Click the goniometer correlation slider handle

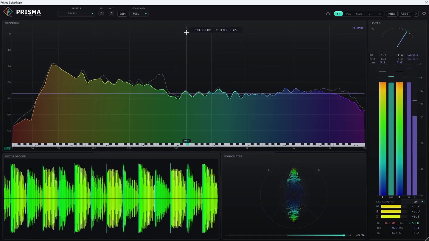click(x=344, y=235)
